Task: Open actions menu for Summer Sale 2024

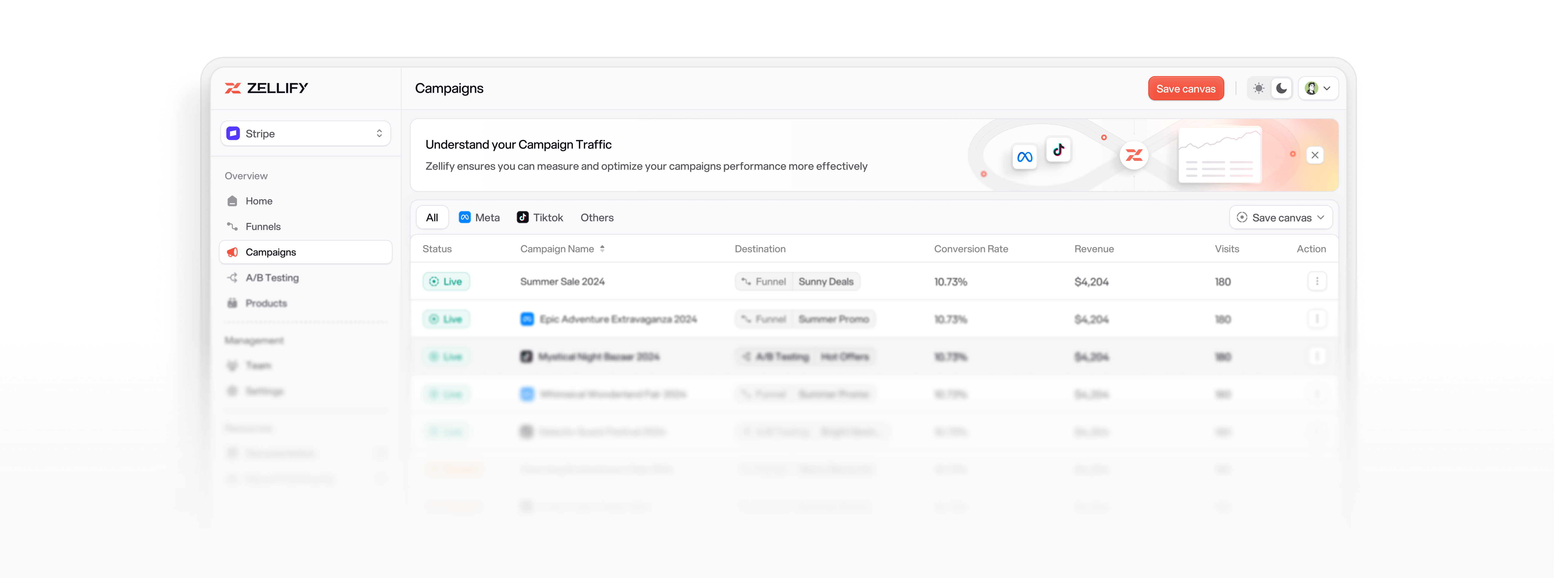Action: coord(1317,282)
